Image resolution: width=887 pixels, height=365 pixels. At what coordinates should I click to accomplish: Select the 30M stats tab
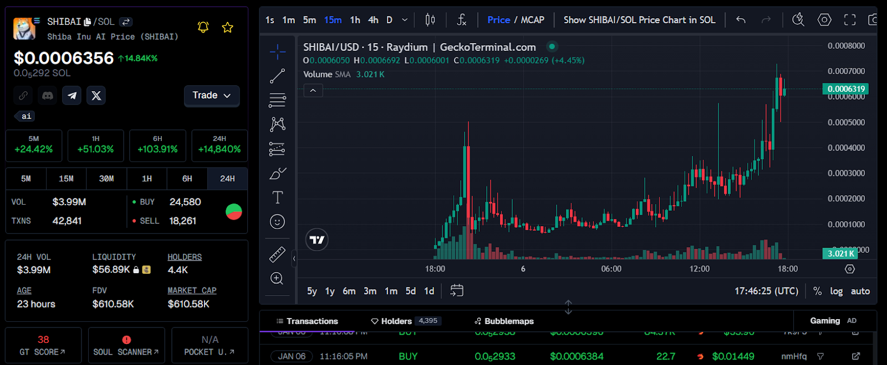[106, 179]
